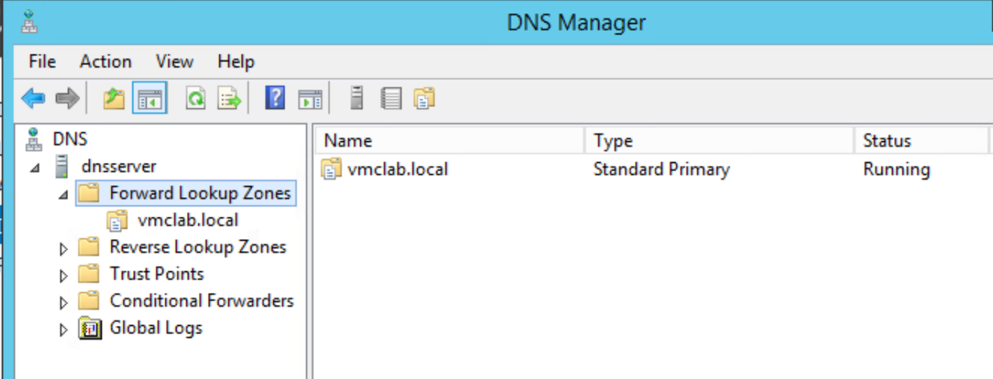This screenshot has width=993, height=379.
Task: Click the Refresh toolbar icon
Action: [196, 98]
